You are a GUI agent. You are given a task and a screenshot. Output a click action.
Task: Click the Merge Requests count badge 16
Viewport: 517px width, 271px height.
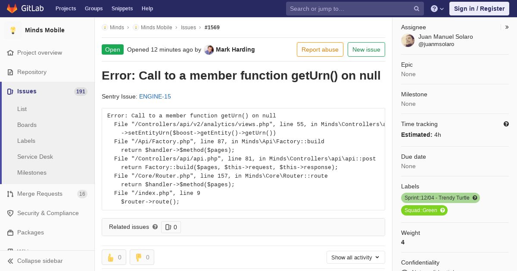coord(82,194)
